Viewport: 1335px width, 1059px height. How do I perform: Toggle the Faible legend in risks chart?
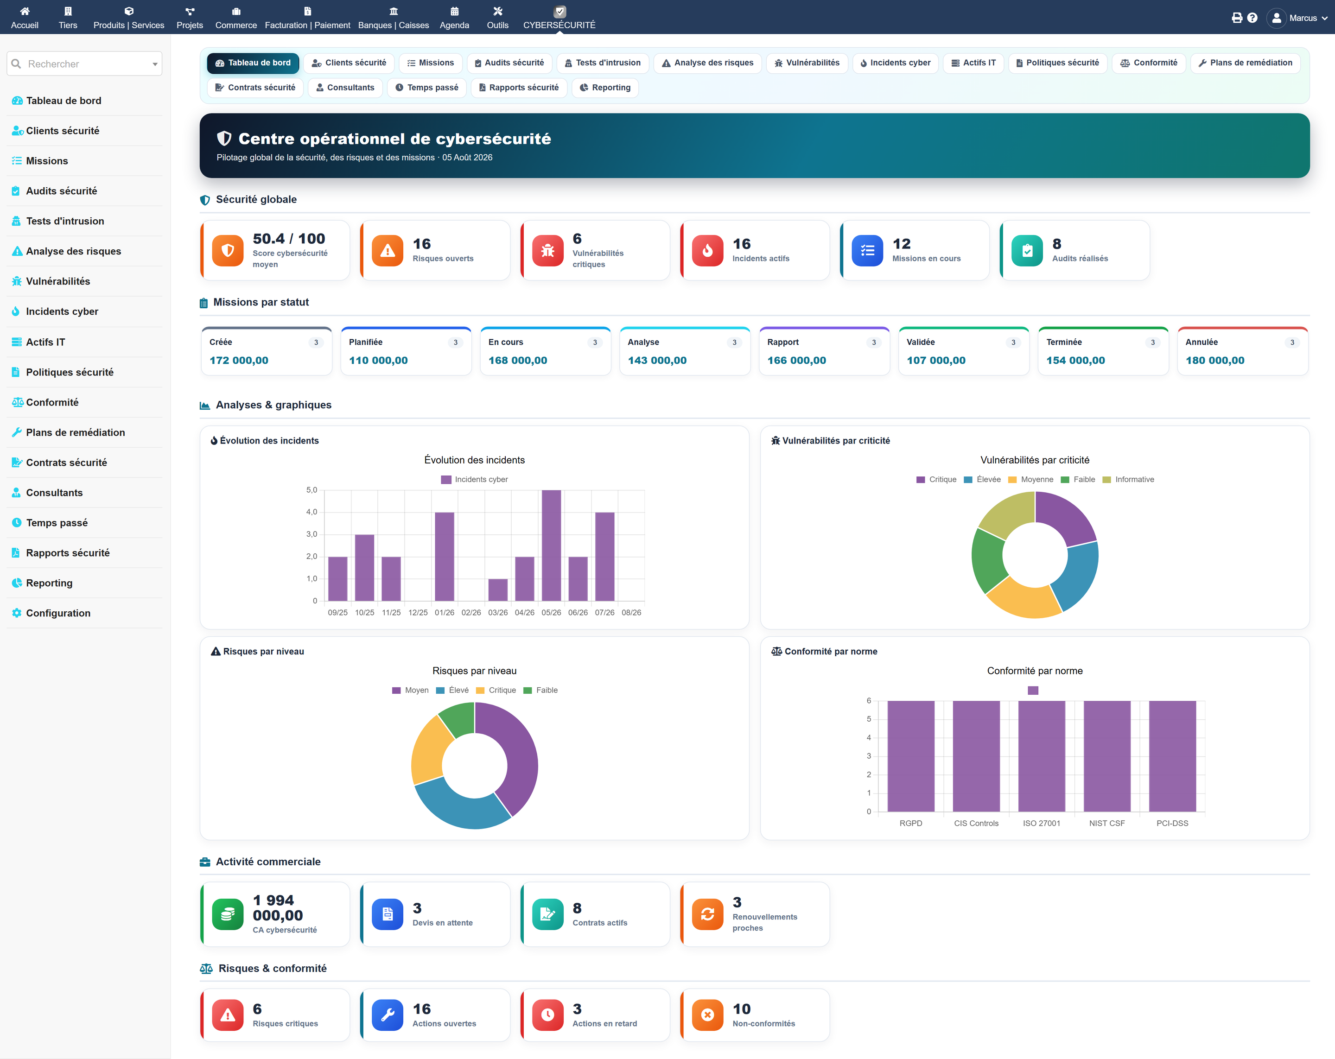coord(540,690)
